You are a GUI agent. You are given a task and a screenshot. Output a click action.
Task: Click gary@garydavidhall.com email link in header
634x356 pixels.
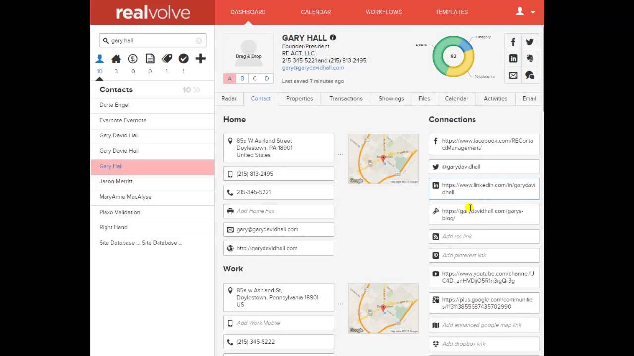tap(313, 68)
